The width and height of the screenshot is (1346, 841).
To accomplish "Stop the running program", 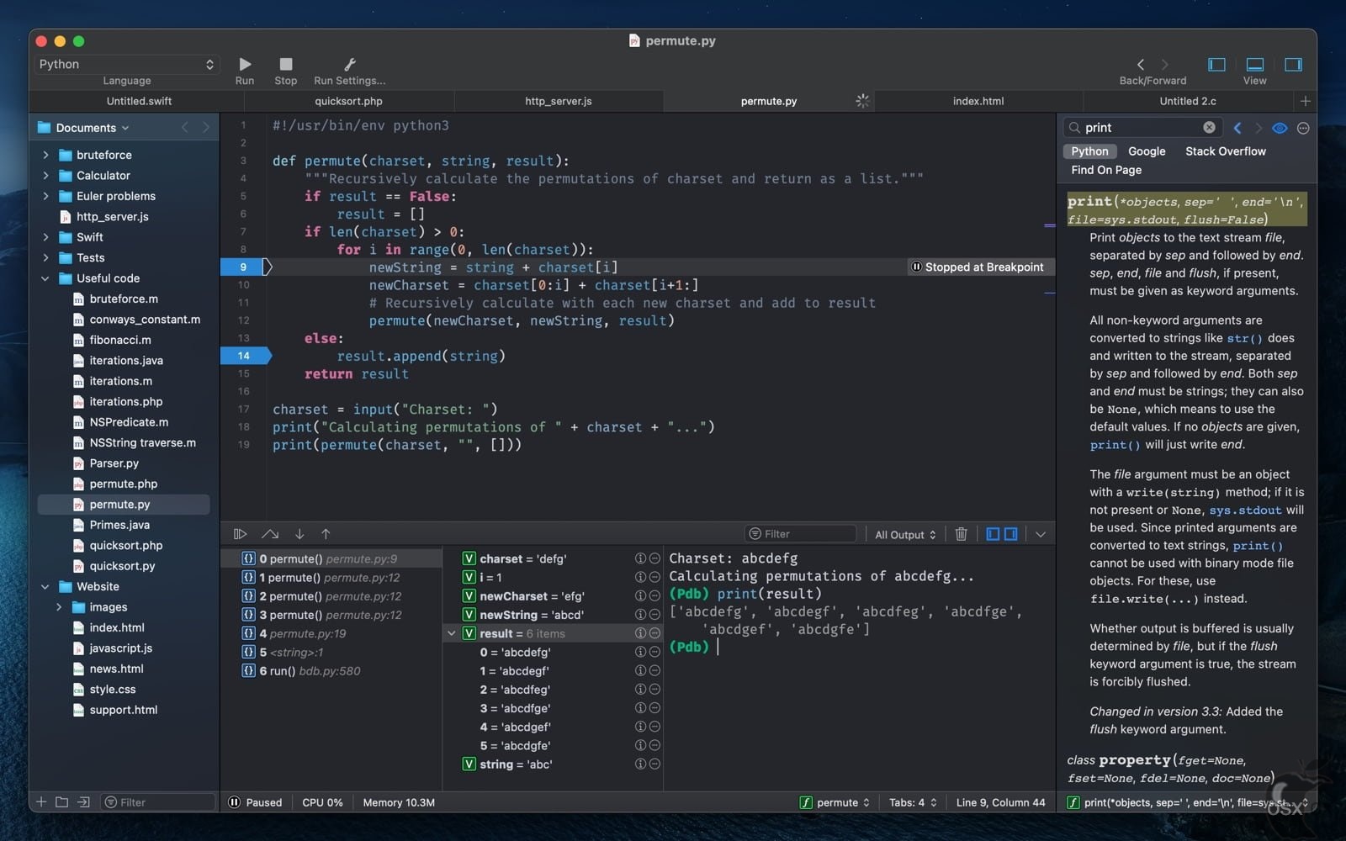I will coord(286,64).
